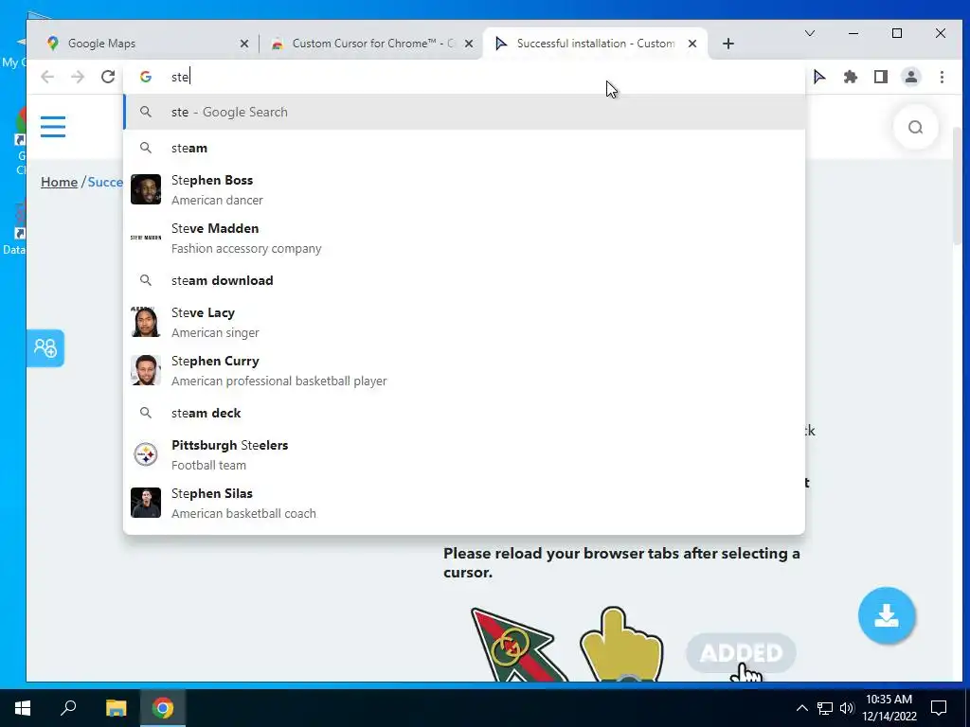
Task: Click the blue community users side button
Action: pyautogui.click(x=45, y=348)
